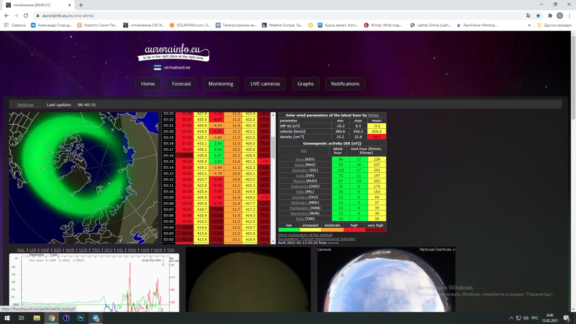Open Task View on the taskbar
576x324 pixels.
pyautogui.click(x=22, y=318)
